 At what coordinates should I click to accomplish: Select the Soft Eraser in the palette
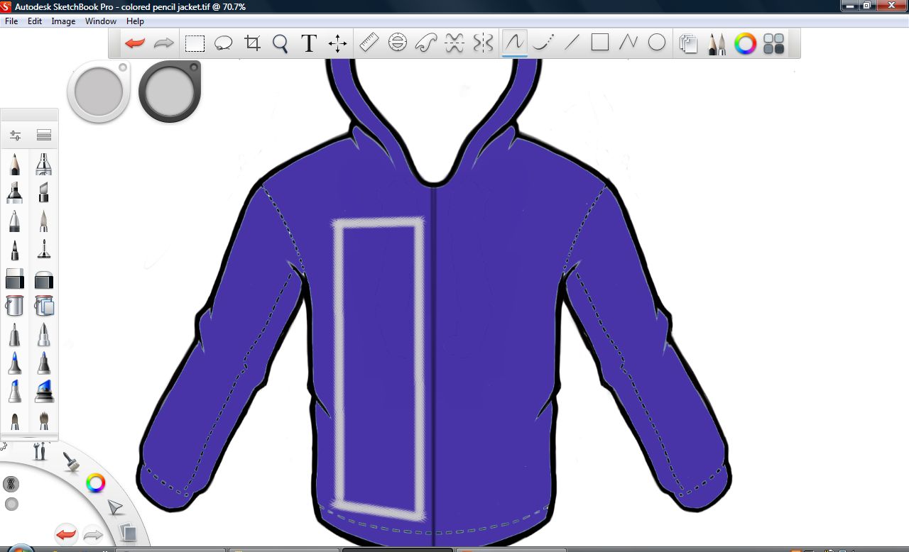point(44,280)
